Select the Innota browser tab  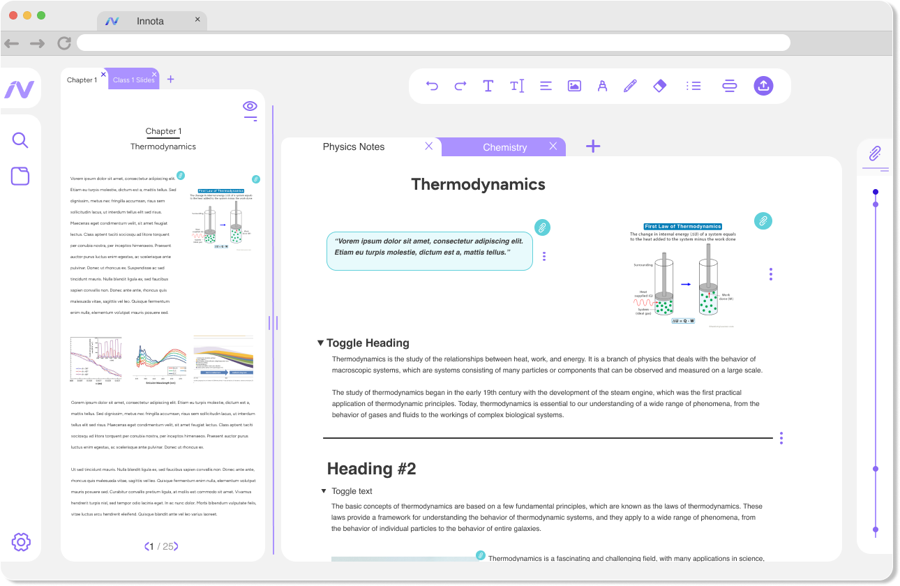click(151, 21)
